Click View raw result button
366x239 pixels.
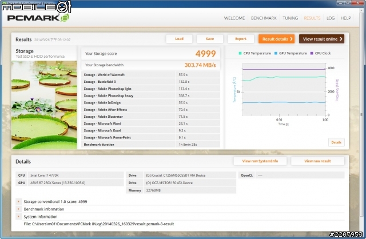click(318, 161)
